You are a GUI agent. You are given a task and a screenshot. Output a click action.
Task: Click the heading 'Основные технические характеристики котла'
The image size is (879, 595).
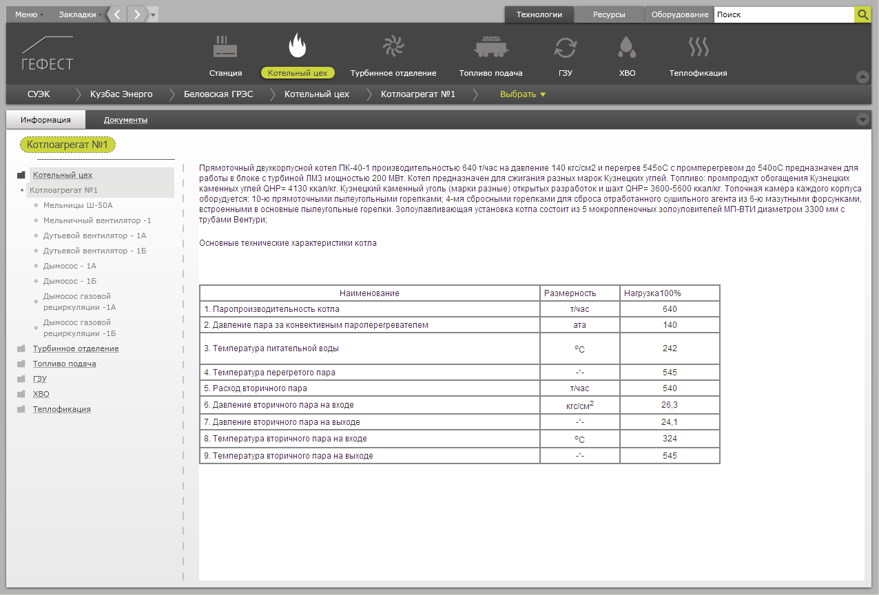[x=288, y=243]
